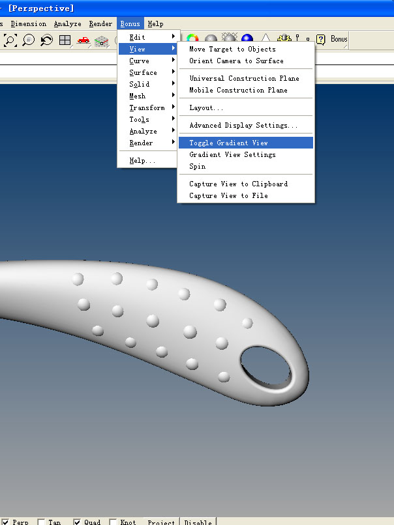Open Advanced Display Settings...
This screenshot has height=525, width=394.
[246, 125]
